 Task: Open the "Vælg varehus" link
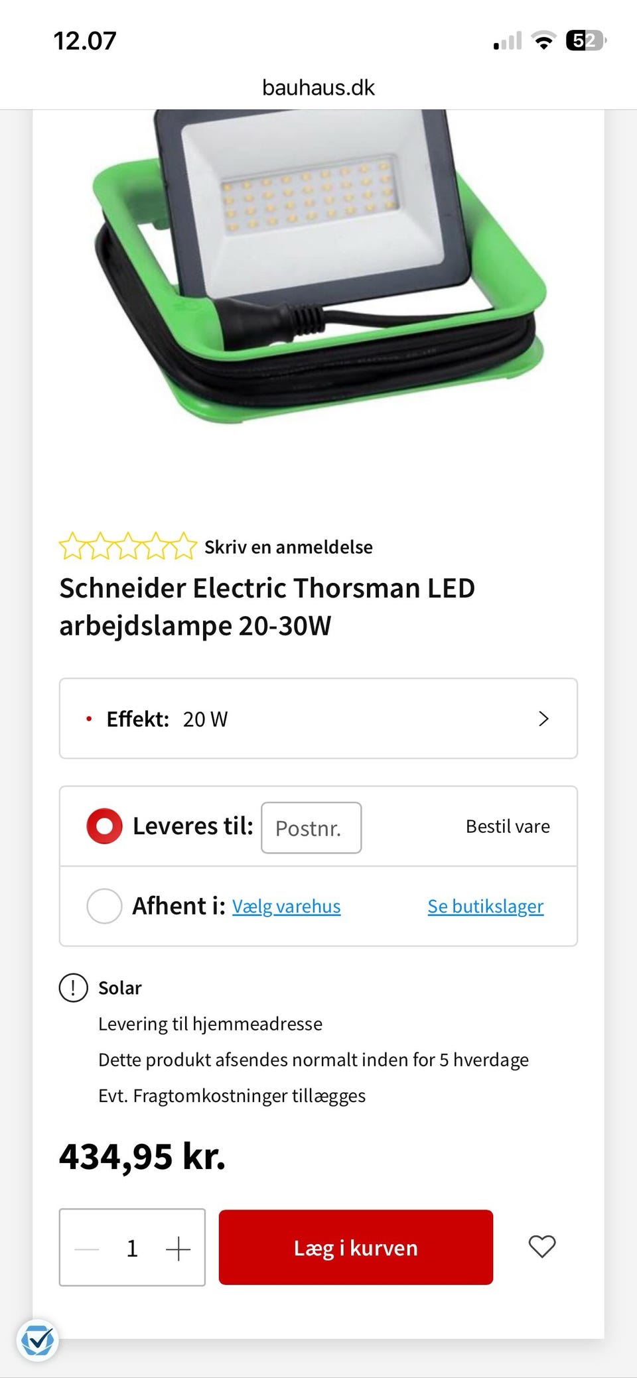point(286,907)
